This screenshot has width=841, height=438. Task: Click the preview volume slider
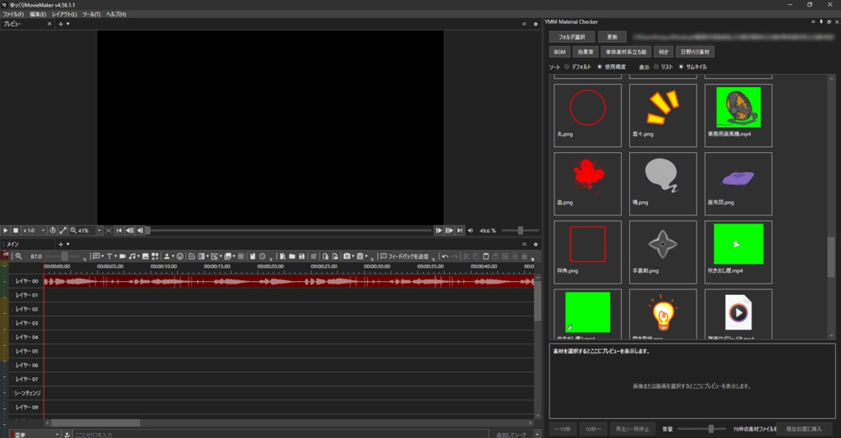pos(520,230)
